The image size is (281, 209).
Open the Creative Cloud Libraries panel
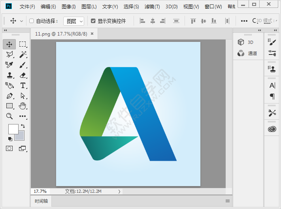272,129
